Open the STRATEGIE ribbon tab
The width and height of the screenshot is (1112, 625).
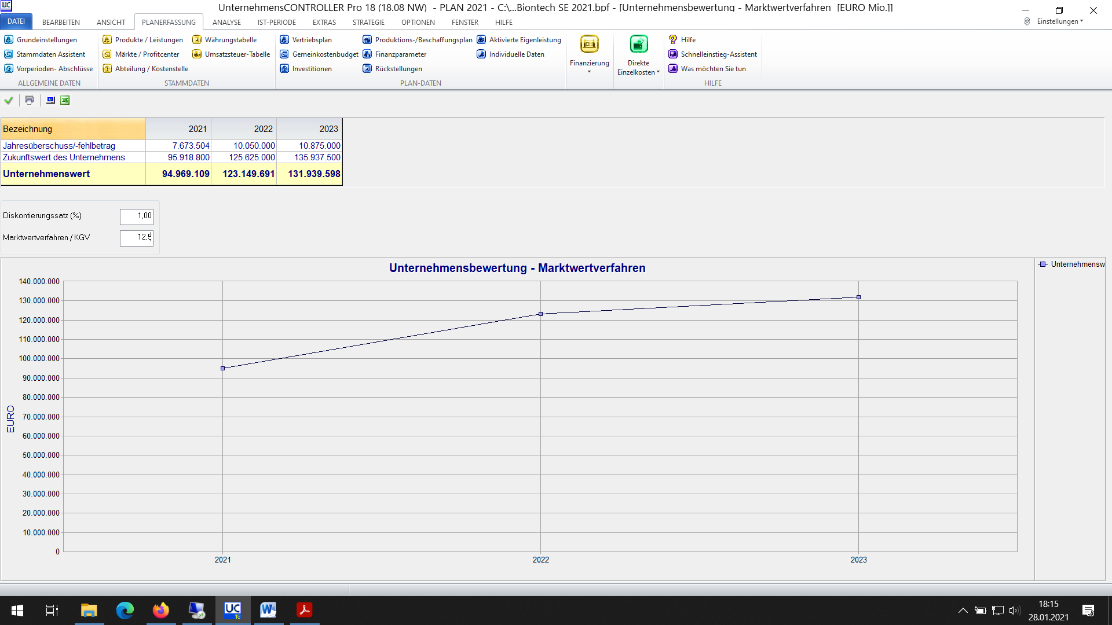(368, 23)
